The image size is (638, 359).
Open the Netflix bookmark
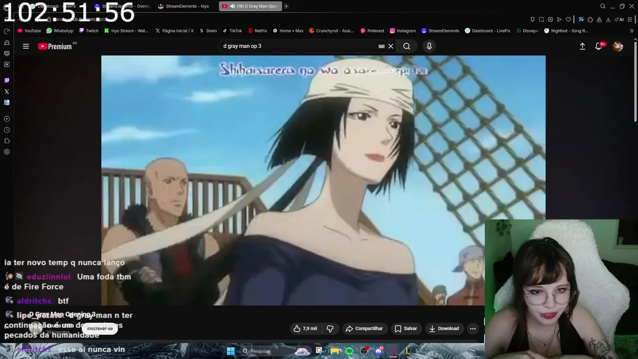pos(258,31)
